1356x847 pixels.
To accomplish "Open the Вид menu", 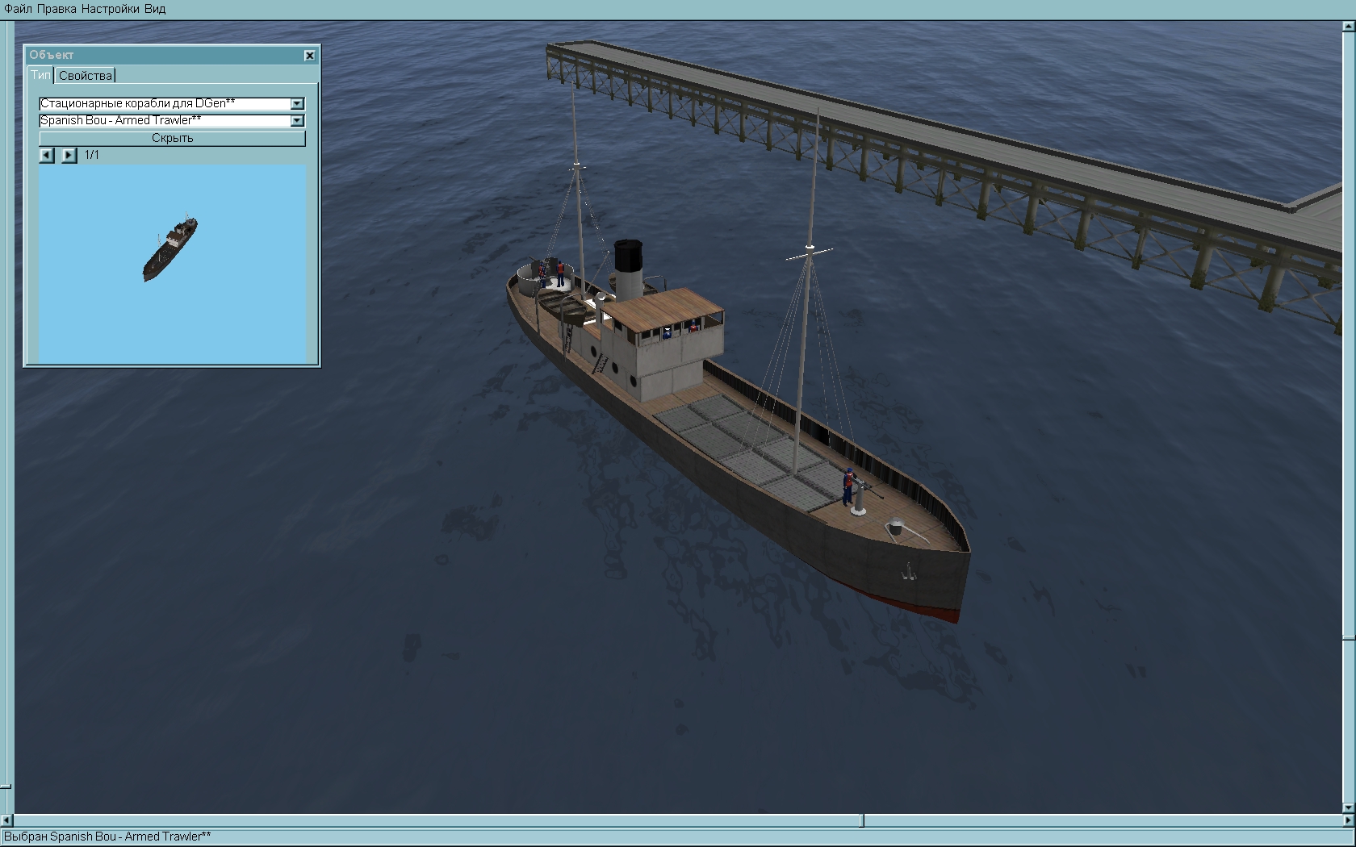I will click(155, 9).
